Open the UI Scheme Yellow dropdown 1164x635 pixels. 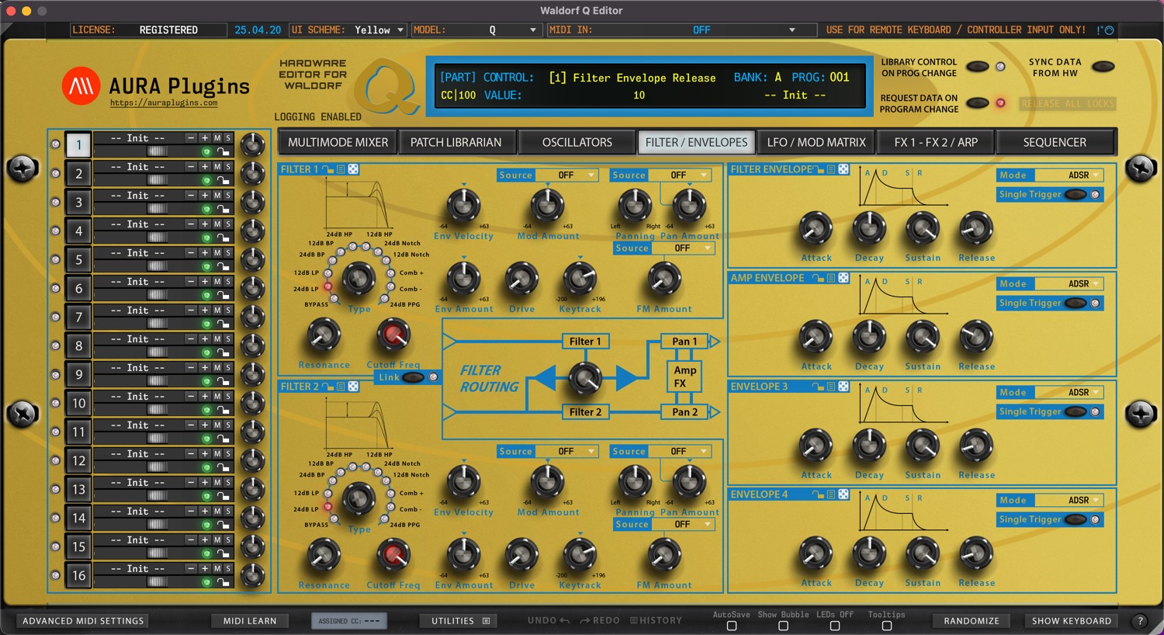point(379,30)
